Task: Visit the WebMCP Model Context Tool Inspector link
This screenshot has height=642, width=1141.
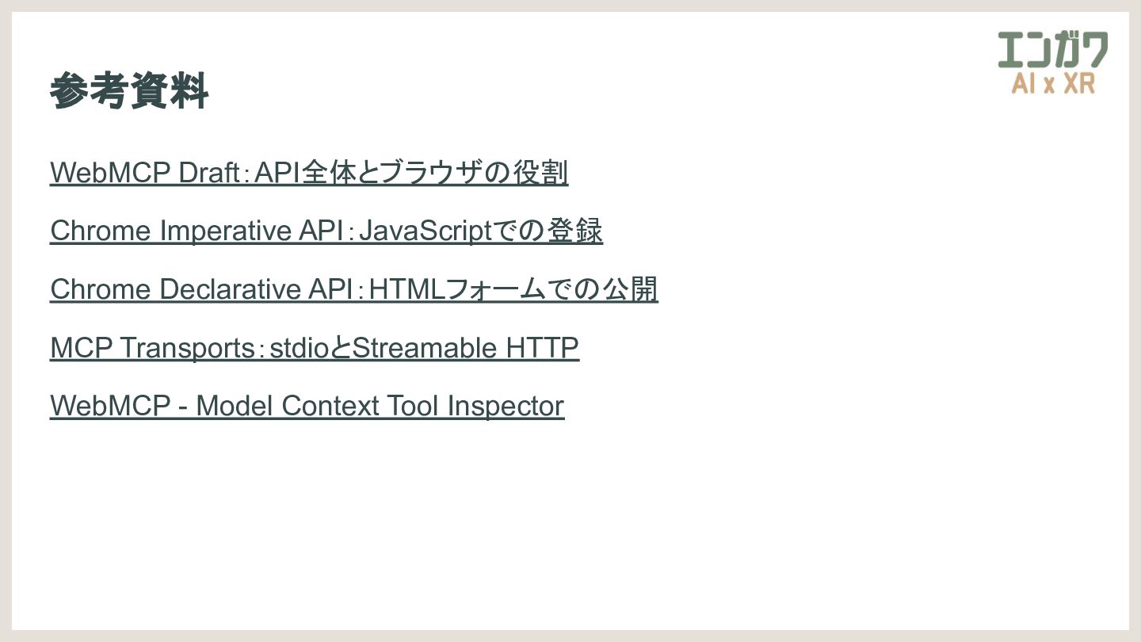Action: point(307,406)
